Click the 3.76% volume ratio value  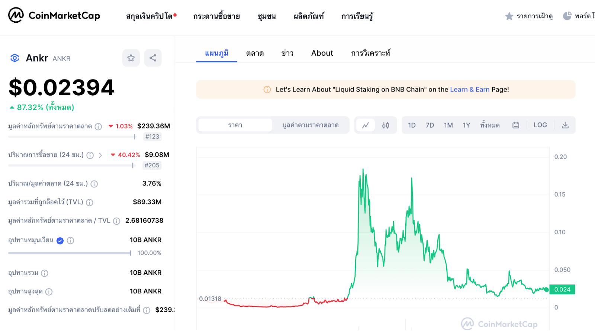point(152,183)
